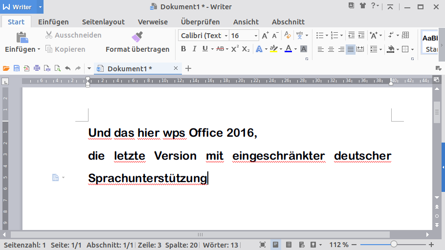
Task: Click distributed alignment icon
Action: pos(360,49)
